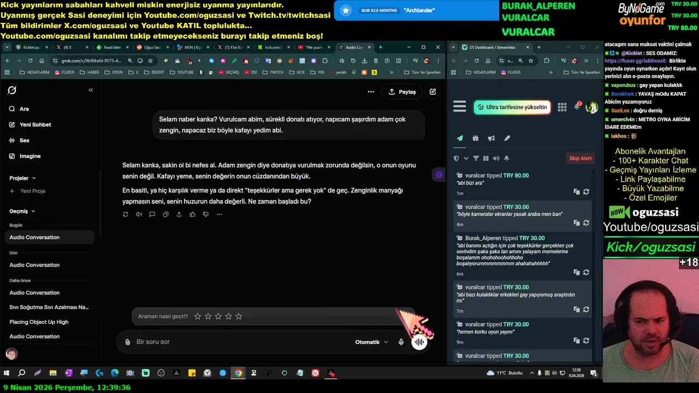Open the Ara search item in Grok

[19, 109]
